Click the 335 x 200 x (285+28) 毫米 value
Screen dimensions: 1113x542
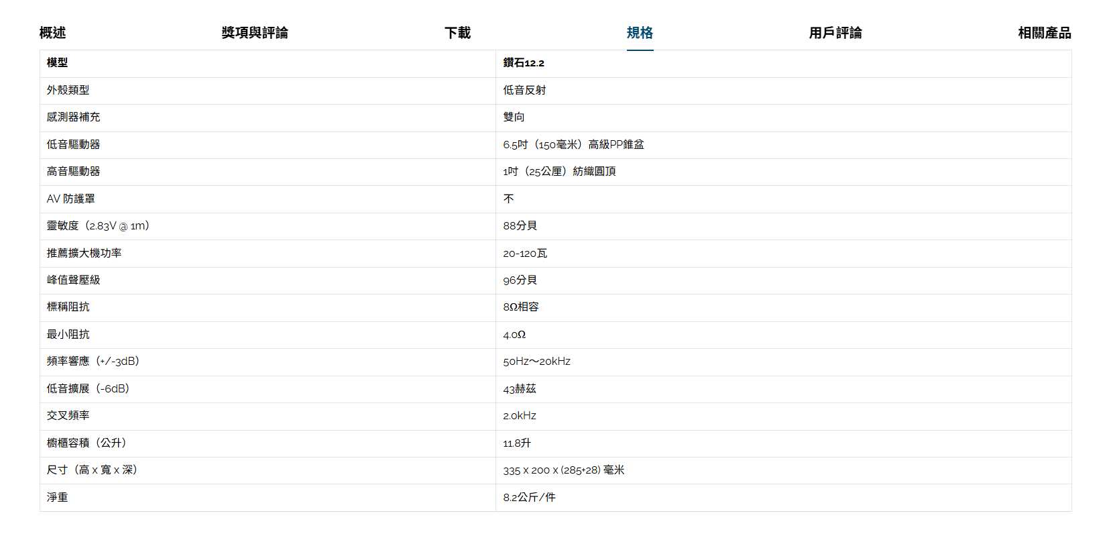pyautogui.click(x=564, y=470)
